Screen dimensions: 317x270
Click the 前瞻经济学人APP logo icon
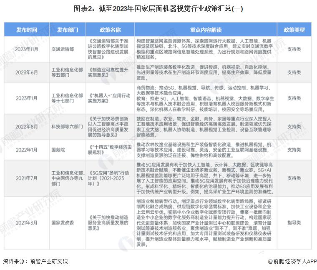[270, 261]
